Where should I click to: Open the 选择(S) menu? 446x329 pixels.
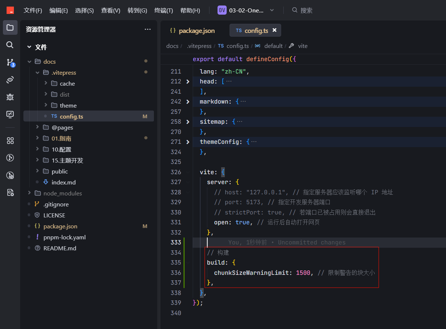84,10
